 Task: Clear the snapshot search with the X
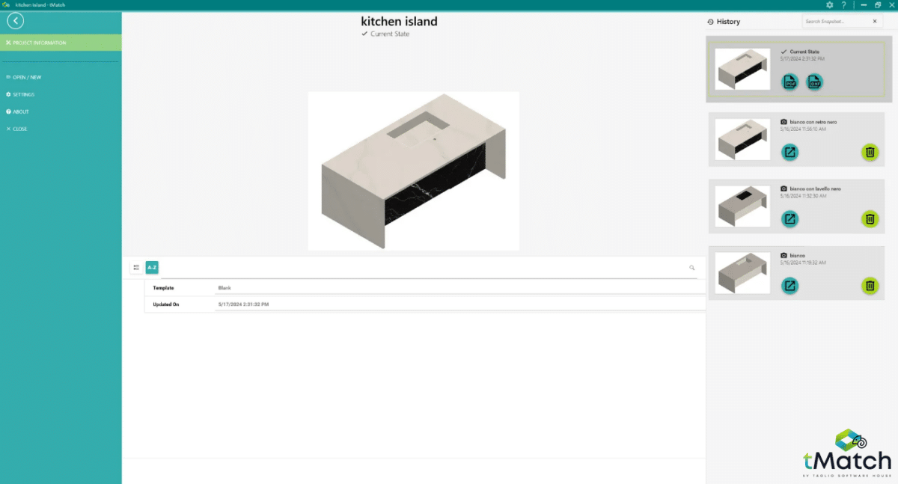874,21
